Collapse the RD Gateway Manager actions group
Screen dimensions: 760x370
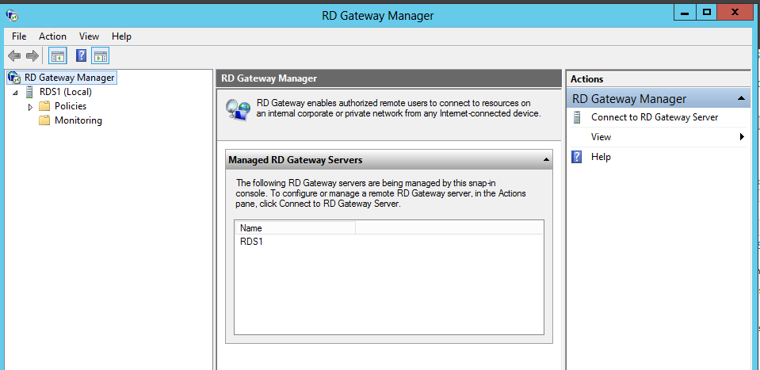(x=741, y=98)
